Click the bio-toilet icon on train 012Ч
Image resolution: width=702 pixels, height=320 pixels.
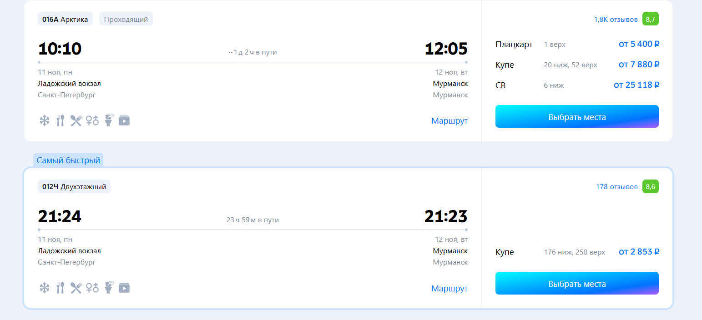click(x=108, y=287)
